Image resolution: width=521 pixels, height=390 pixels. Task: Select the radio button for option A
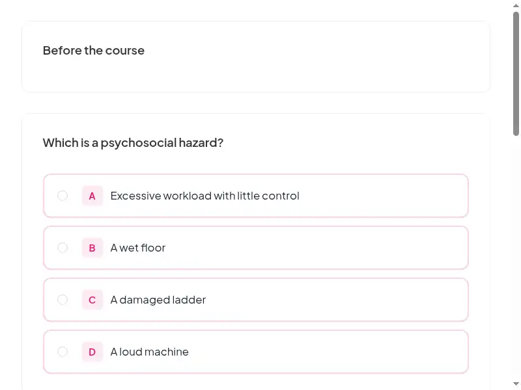tap(63, 196)
